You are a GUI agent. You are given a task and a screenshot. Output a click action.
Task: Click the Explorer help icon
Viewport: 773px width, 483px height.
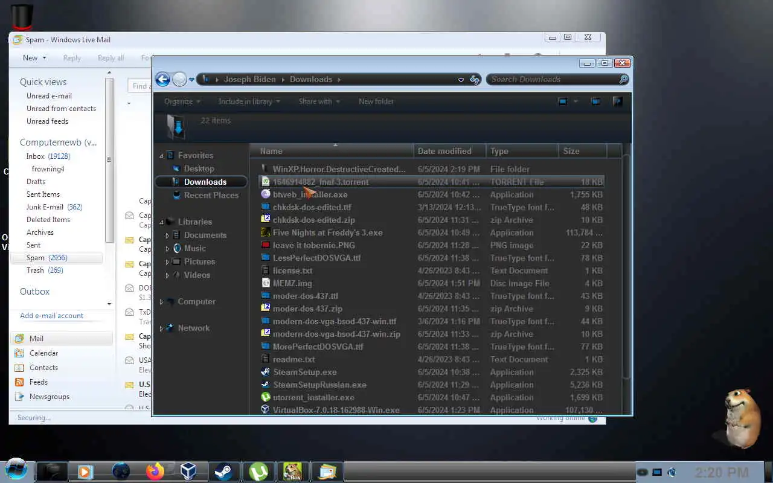tap(617, 101)
